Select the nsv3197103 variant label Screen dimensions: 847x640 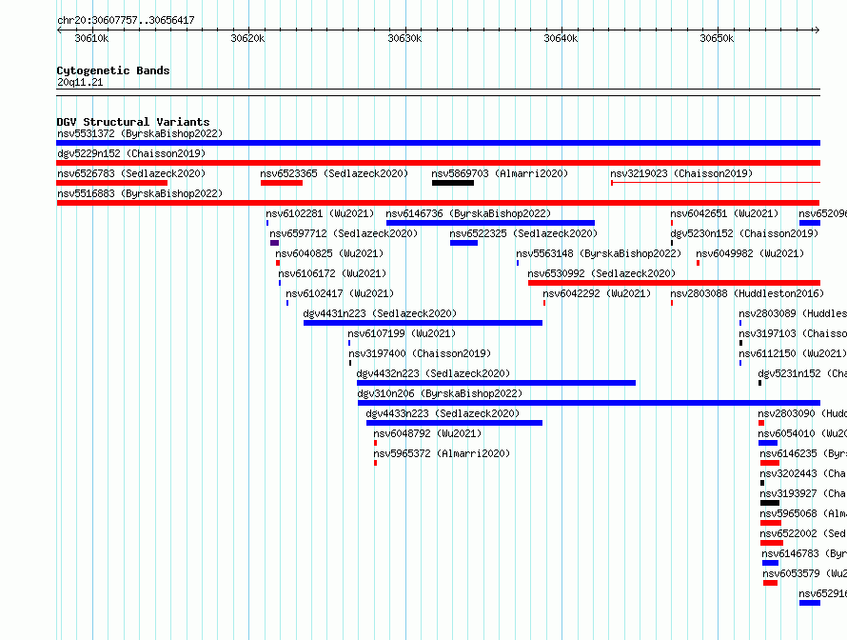point(793,333)
